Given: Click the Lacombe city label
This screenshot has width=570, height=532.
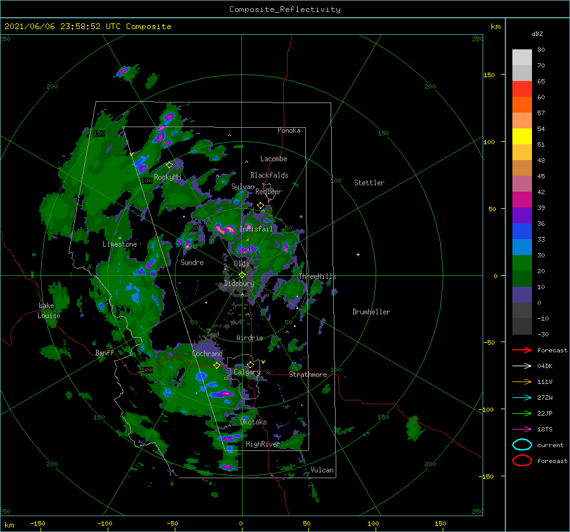Looking at the screenshot, I should pos(274,159).
